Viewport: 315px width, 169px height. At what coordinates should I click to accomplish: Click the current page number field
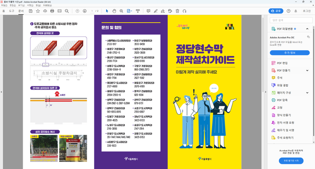tap(92, 11)
